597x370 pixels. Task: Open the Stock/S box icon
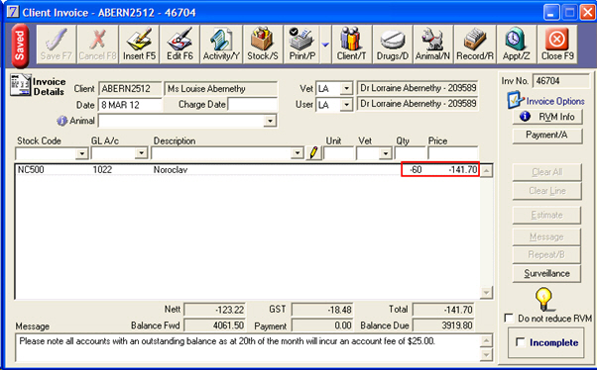point(263,45)
